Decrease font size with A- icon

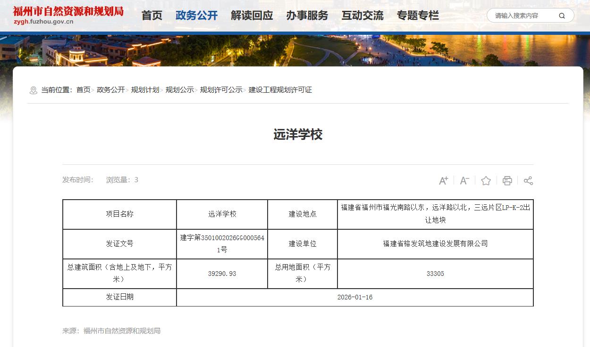tap(464, 181)
